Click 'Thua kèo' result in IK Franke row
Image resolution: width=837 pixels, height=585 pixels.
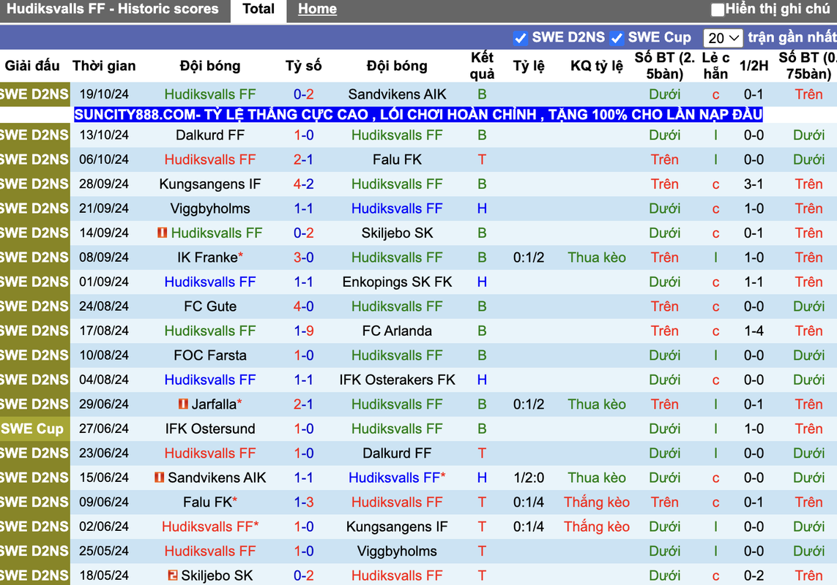click(x=597, y=257)
